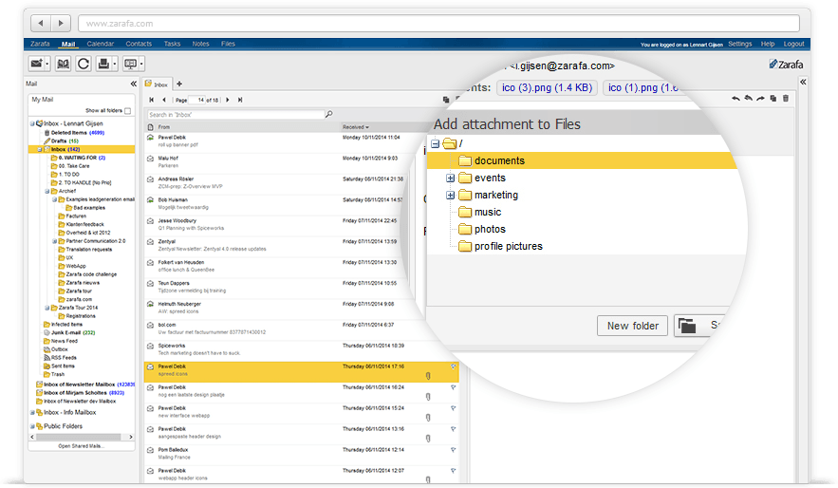The height and width of the screenshot is (488, 838).
Task: Go to next page of inbox
Action: [228, 100]
